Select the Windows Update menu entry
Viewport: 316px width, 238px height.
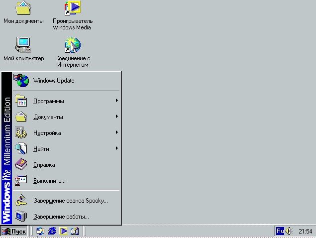click(67, 81)
